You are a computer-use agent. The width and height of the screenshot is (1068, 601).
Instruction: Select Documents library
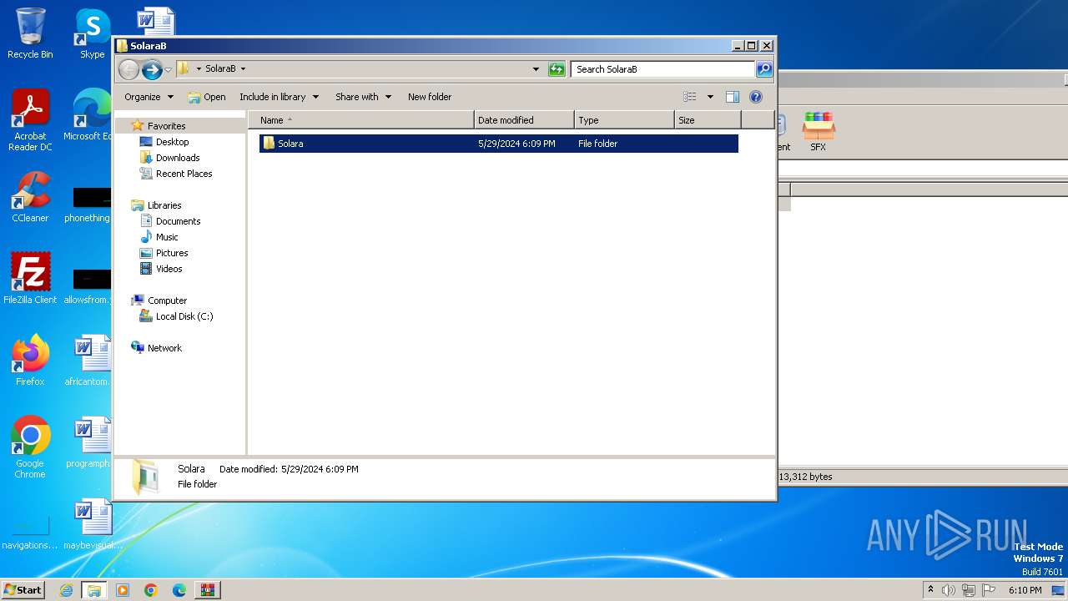(178, 221)
